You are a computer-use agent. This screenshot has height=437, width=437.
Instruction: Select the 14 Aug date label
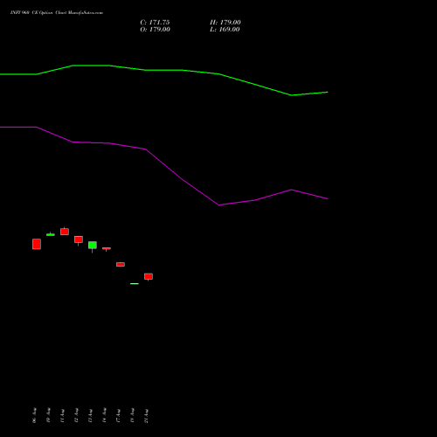point(104,415)
